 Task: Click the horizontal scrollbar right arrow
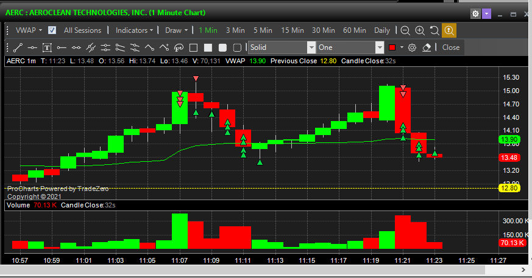point(523,269)
